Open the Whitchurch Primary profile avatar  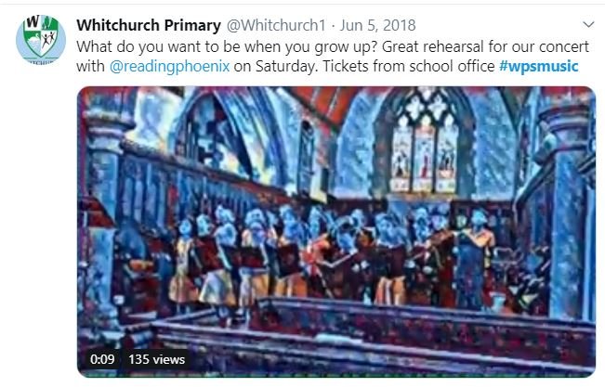pyautogui.click(x=41, y=40)
